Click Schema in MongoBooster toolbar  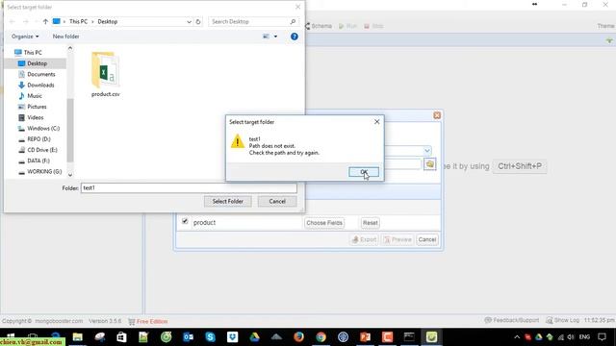[319, 26]
